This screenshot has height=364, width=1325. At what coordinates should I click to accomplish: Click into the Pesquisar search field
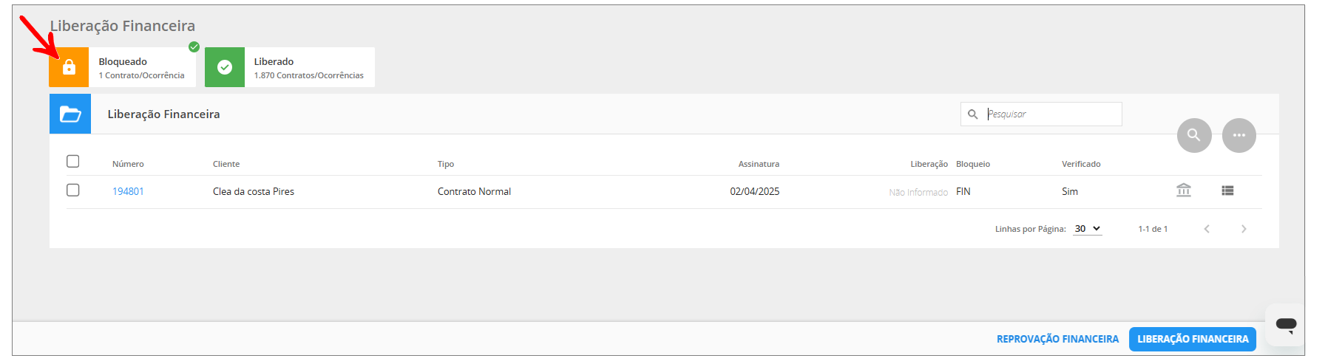point(1051,114)
